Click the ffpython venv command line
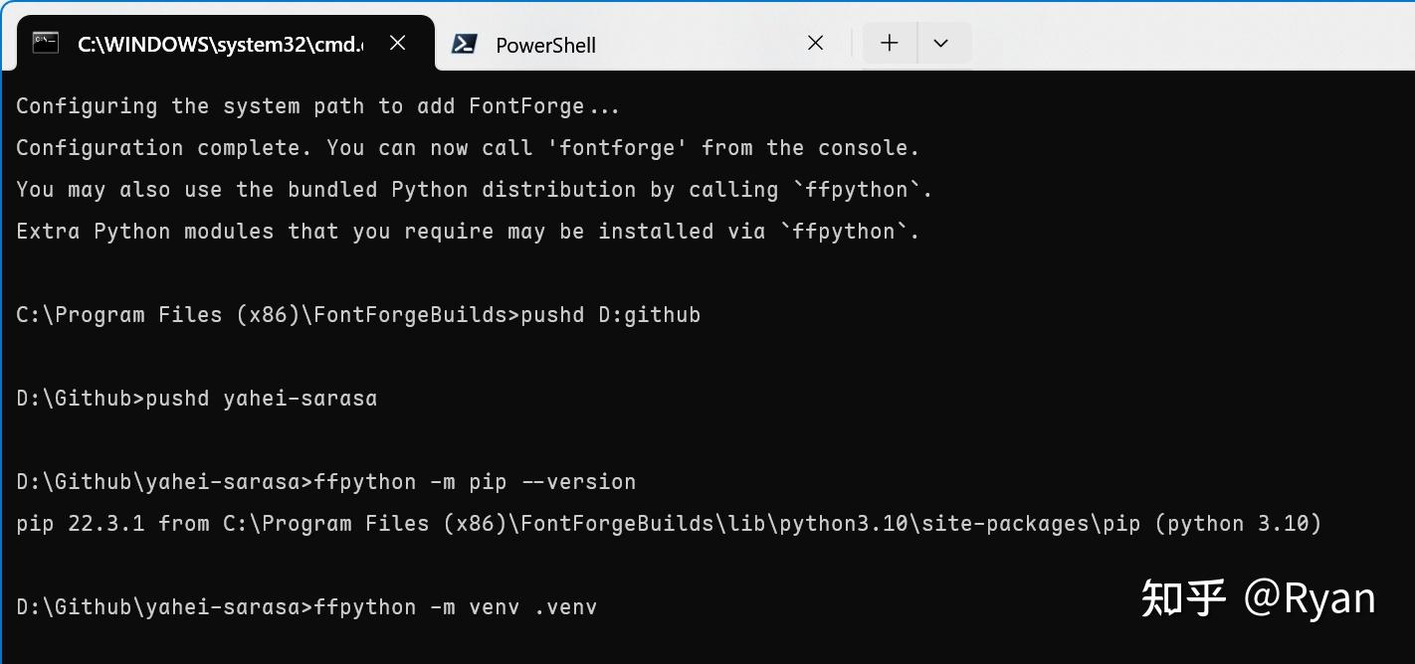This screenshot has width=1415, height=664. (305, 606)
